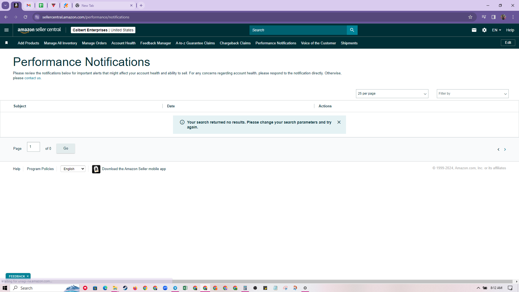
Task: Open the settings gear icon in Seller Central
Action: (x=484, y=30)
